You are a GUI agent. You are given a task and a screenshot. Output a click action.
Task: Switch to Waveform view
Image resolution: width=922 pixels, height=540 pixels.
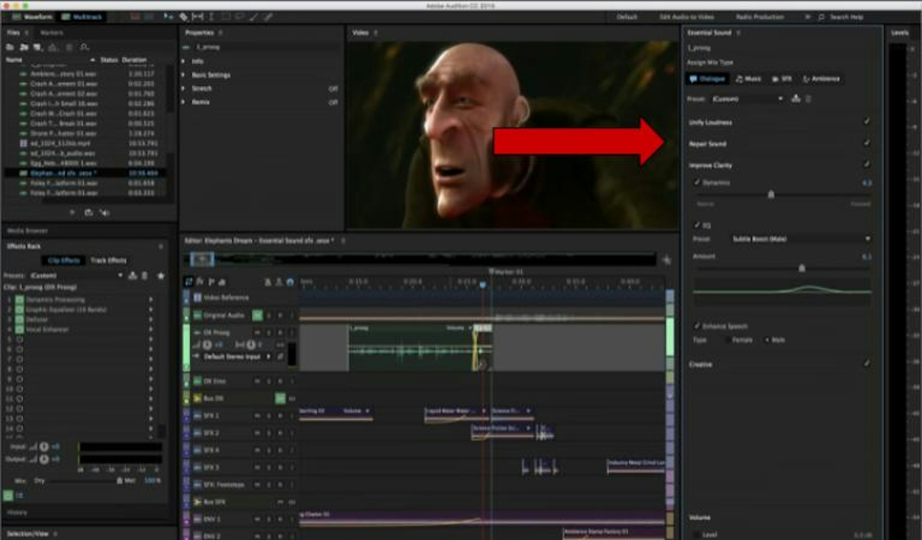coord(33,17)
